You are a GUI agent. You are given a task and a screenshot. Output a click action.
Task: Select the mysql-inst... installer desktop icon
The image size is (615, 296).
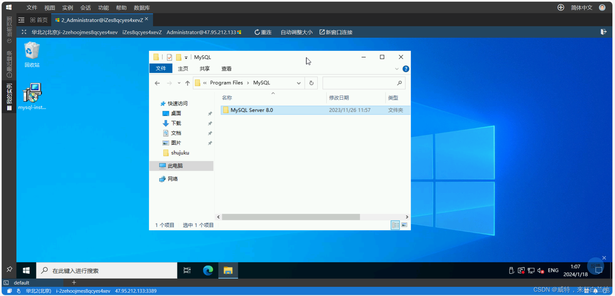(x=32, y=96)
